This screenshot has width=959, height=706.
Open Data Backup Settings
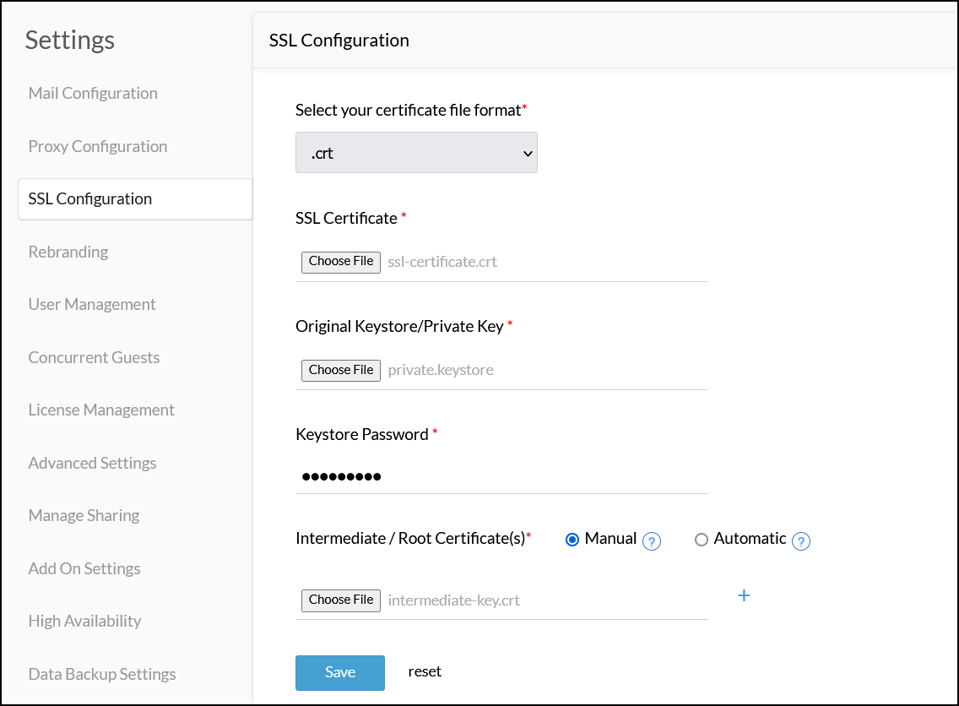tap(102, 674)
